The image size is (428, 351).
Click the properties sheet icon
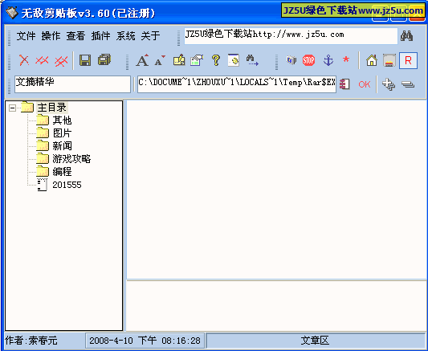point(197,60)
